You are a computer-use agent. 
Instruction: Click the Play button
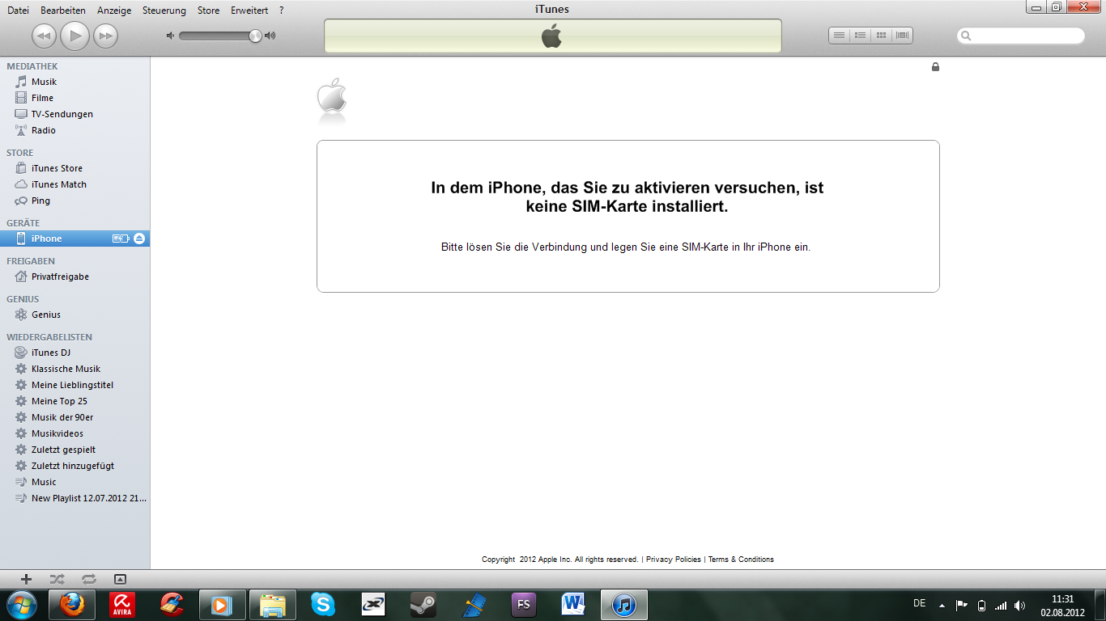74,35
